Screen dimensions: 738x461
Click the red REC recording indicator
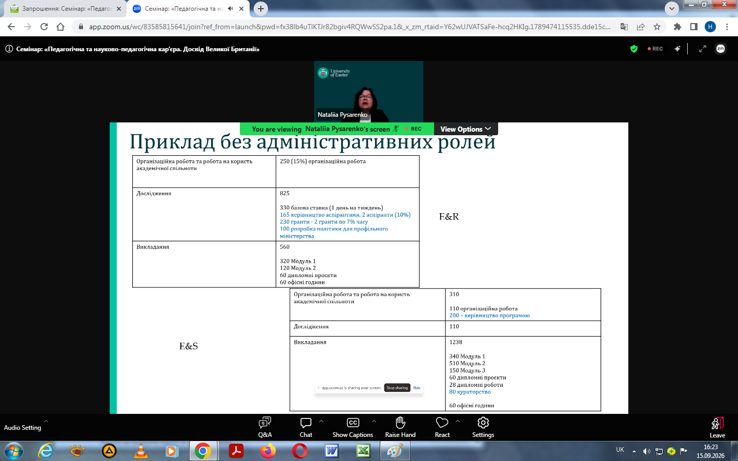(655, 49)
